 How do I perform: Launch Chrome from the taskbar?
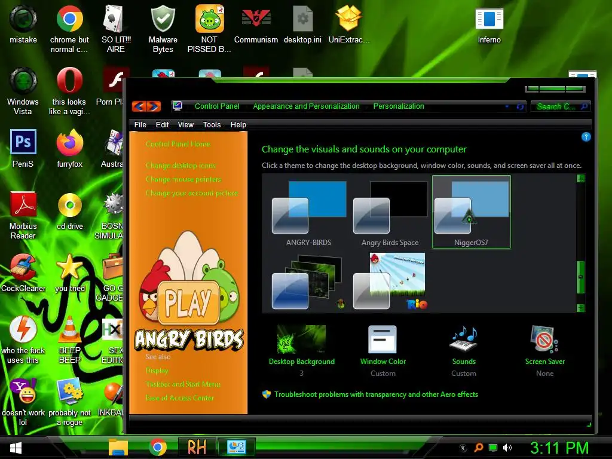tap(158, 447)
